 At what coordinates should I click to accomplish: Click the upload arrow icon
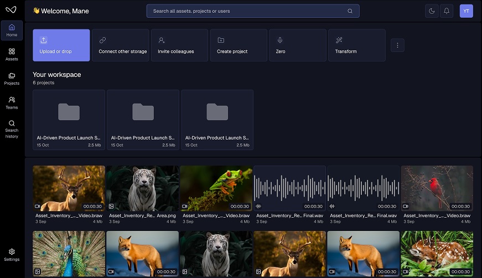[x=43, y=40]
